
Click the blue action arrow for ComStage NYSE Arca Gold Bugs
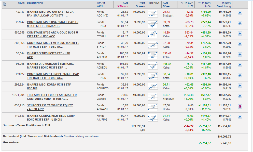[x=240, y=34]
